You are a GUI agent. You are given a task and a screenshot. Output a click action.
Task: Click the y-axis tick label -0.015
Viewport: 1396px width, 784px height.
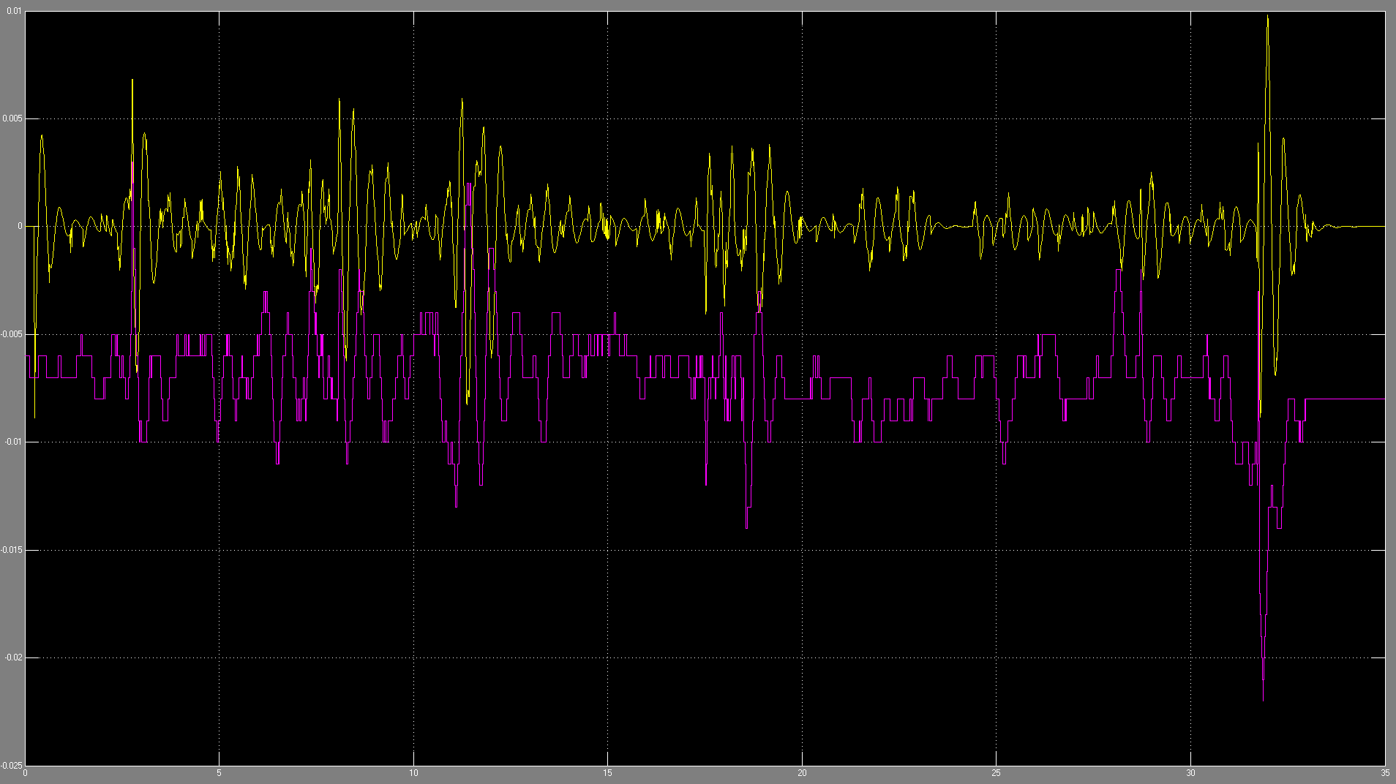(x=12, y=550)
